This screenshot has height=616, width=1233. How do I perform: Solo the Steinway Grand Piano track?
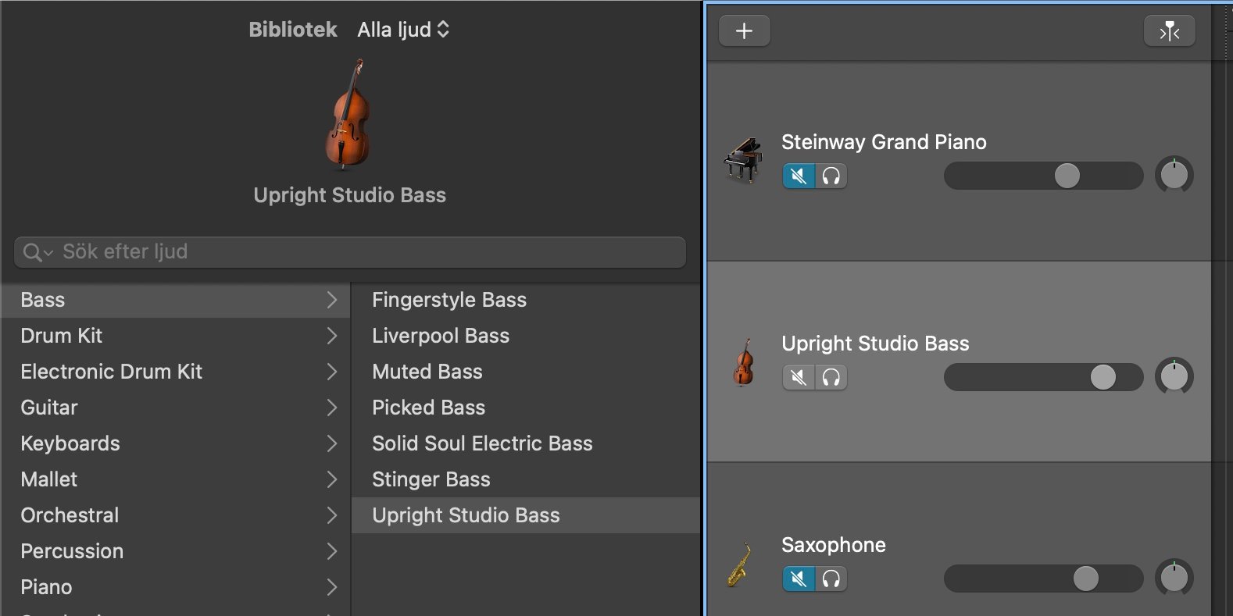coord(831,176)
